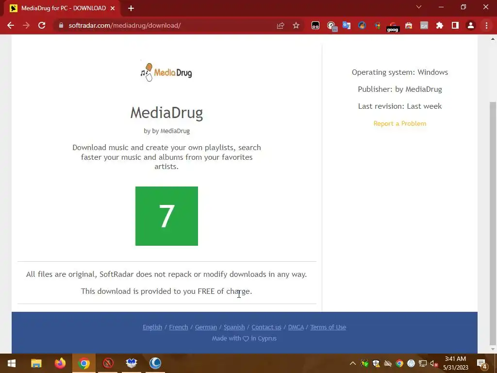
Task: Open the DMCA link
Action: coord(296,327)
